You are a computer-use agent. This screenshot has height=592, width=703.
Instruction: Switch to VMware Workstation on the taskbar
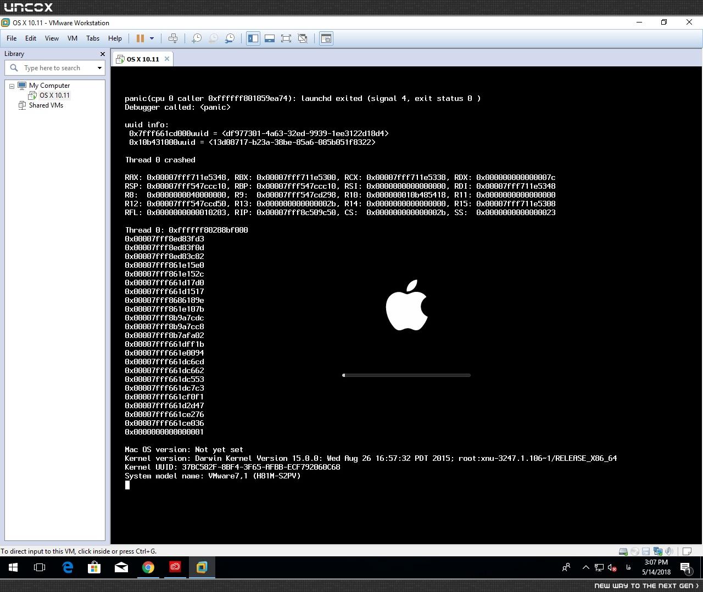point(202,567)
